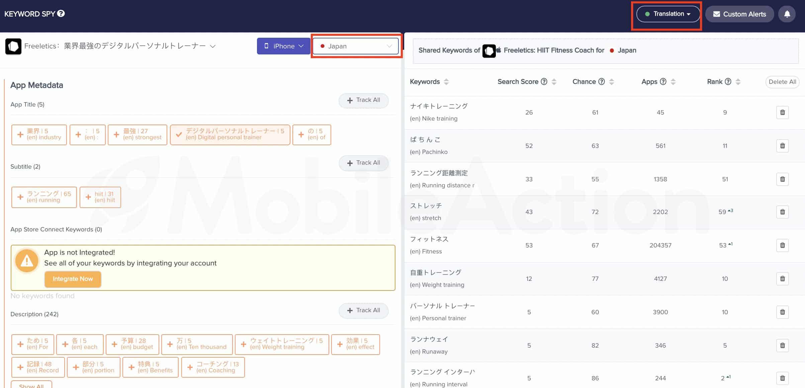Open the notifications bell
Image resolution: width=805 pixels, height=388 pixels.
(787, 14)
